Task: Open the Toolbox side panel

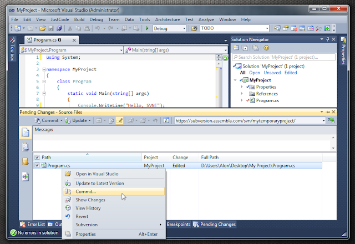Action: (12, 49)
